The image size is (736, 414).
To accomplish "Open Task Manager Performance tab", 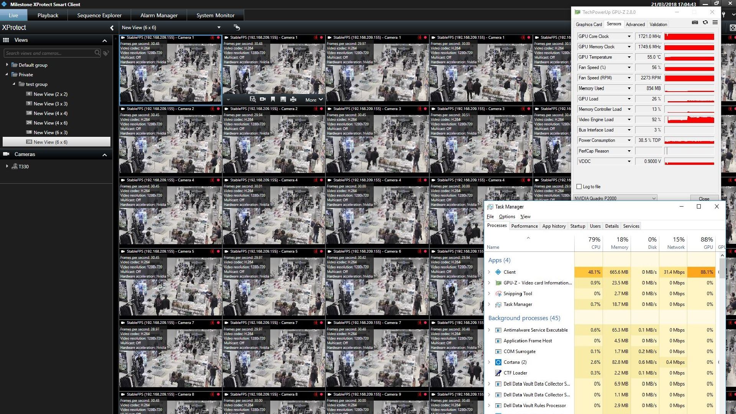I will (x=524, y=226).
